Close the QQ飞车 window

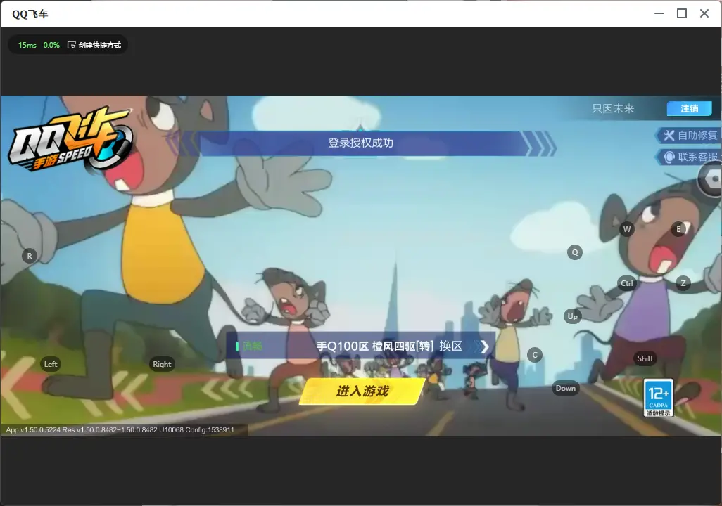pos(704,14)
